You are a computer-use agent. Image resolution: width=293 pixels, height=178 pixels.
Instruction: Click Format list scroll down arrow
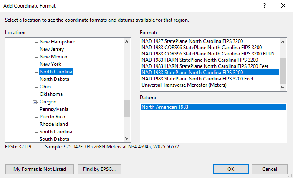pos(283,87)
